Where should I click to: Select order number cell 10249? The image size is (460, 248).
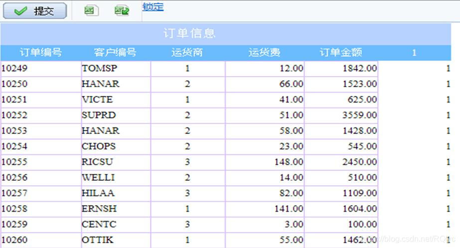coord(41,69)
